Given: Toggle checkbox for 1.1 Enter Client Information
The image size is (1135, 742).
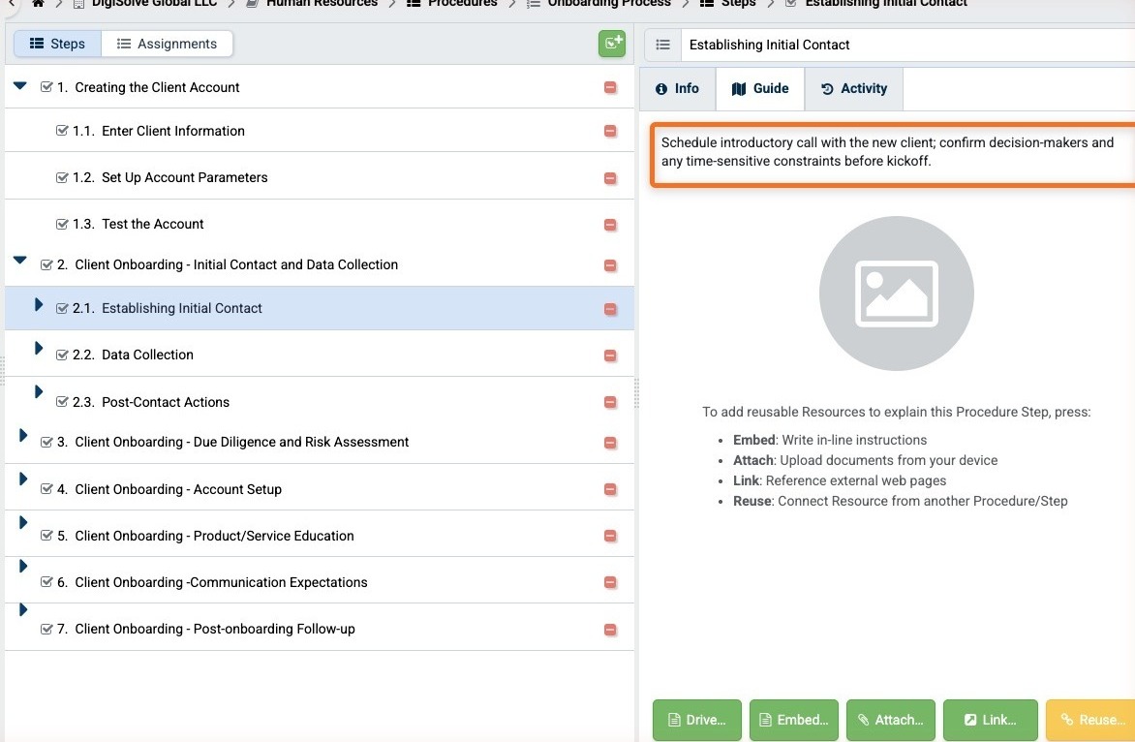Looking at the screenshot, I should click(62, 131).
